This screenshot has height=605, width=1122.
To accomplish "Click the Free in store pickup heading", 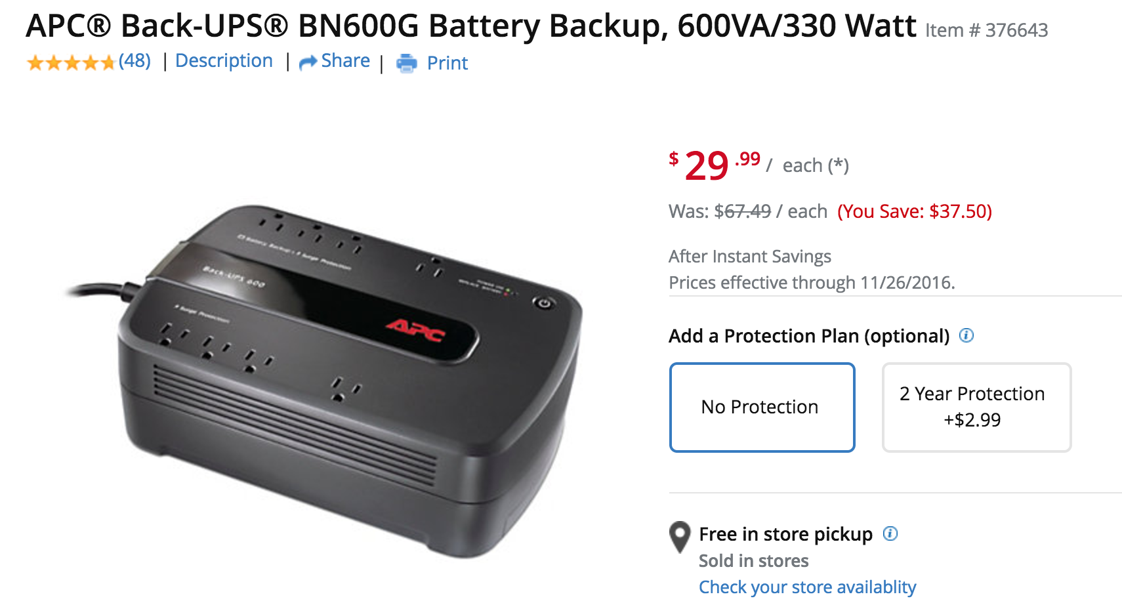I will pyautogui.click(x=785, y=534).
